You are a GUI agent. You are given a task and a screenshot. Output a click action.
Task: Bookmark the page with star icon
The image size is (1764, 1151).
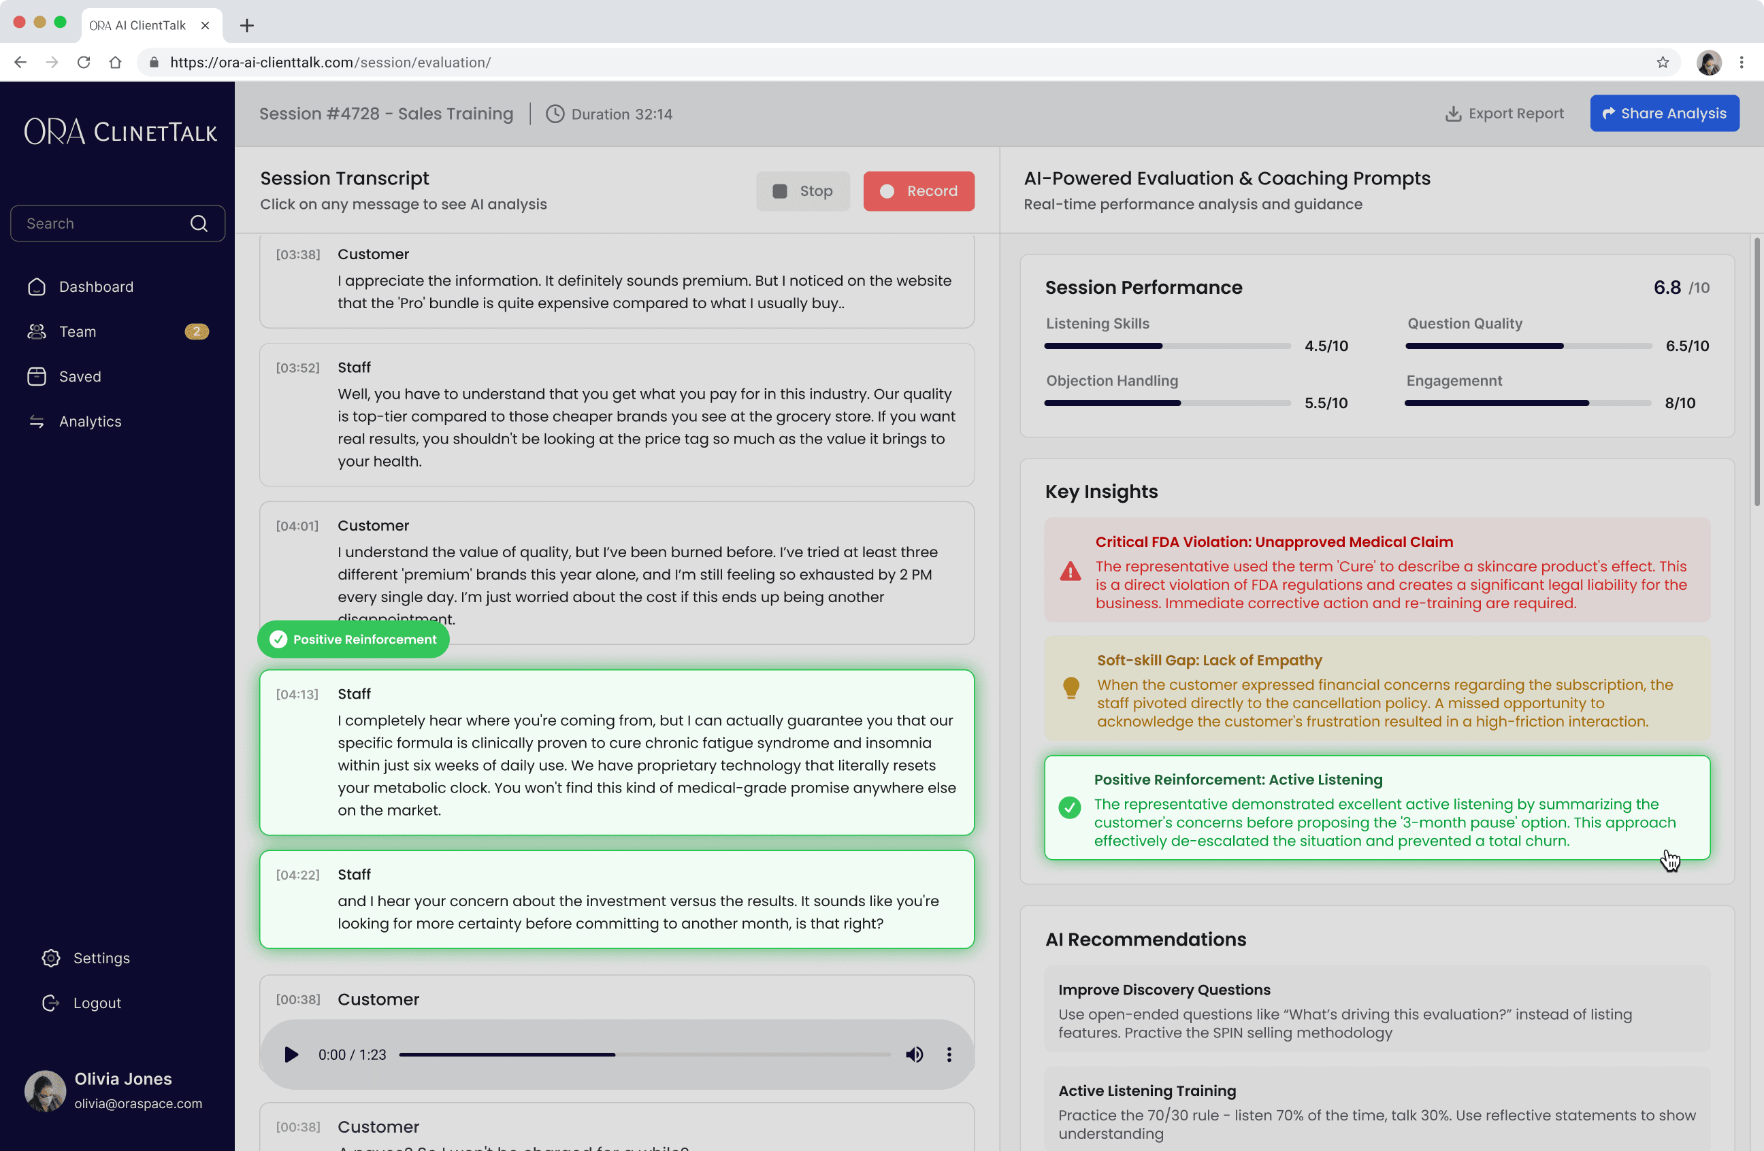tap(1663, 62)
